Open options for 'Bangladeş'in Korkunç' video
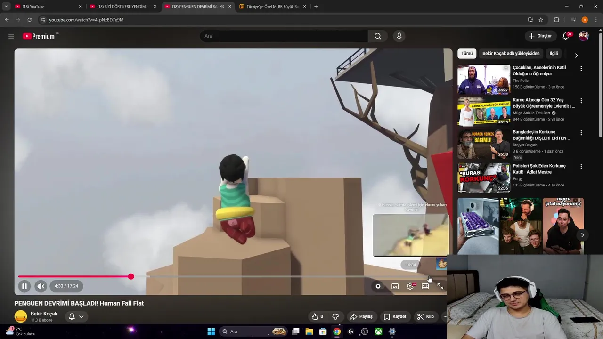This screenshot has width=603, height=339. (581, 133)
